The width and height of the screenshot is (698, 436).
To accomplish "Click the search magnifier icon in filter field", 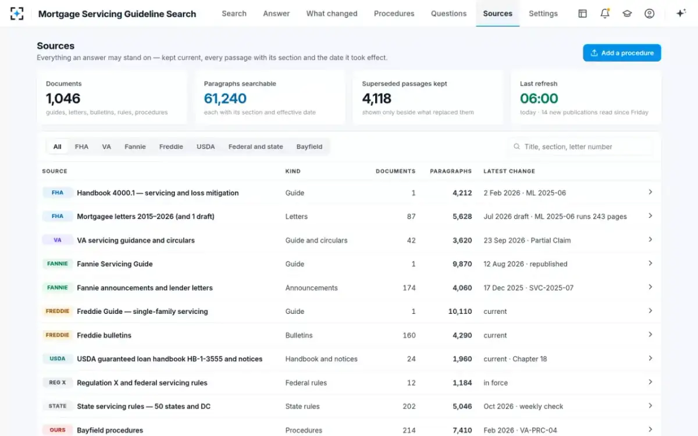I will pos(517,146).
